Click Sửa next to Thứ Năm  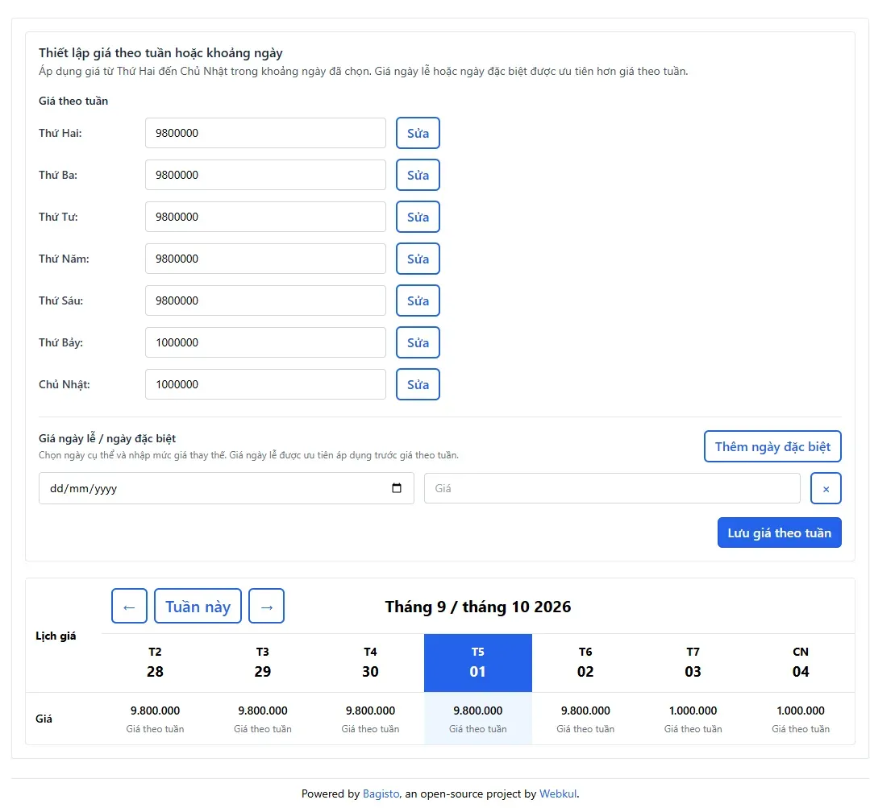pos(418,259)
